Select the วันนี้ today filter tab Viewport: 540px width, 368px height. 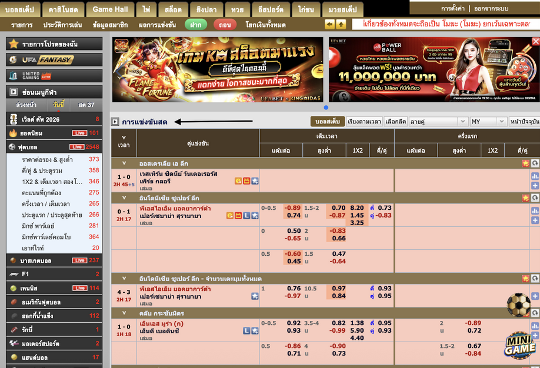point(58,105)
